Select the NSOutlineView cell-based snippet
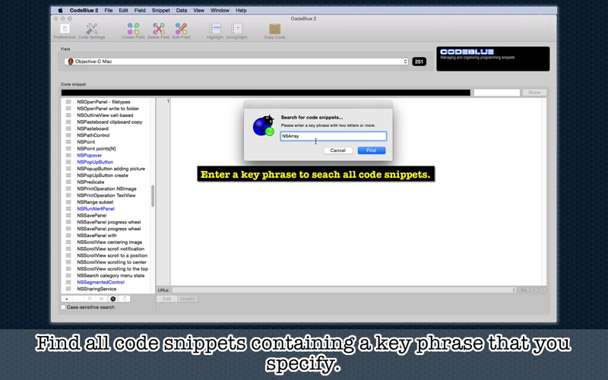Screen dimensions: 608x380 [x=105, y=116]
